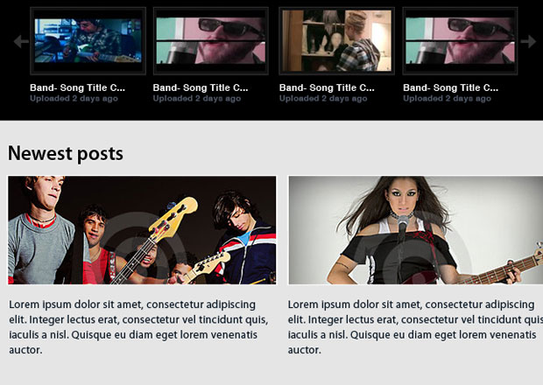Open the third video thumbnail with plaid shirt

[336, 41]
